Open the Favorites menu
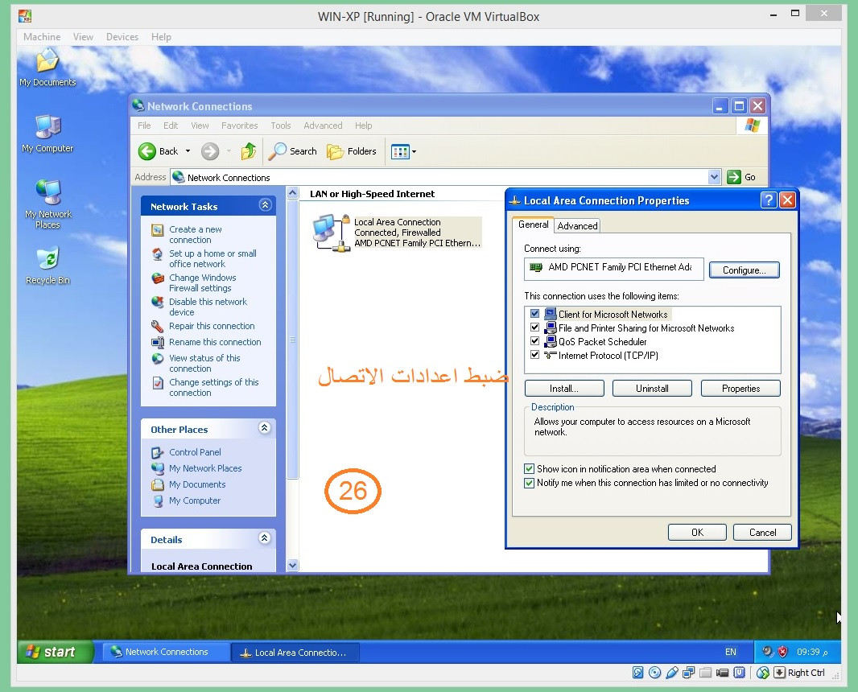858x692 pixels. (239, 126)
